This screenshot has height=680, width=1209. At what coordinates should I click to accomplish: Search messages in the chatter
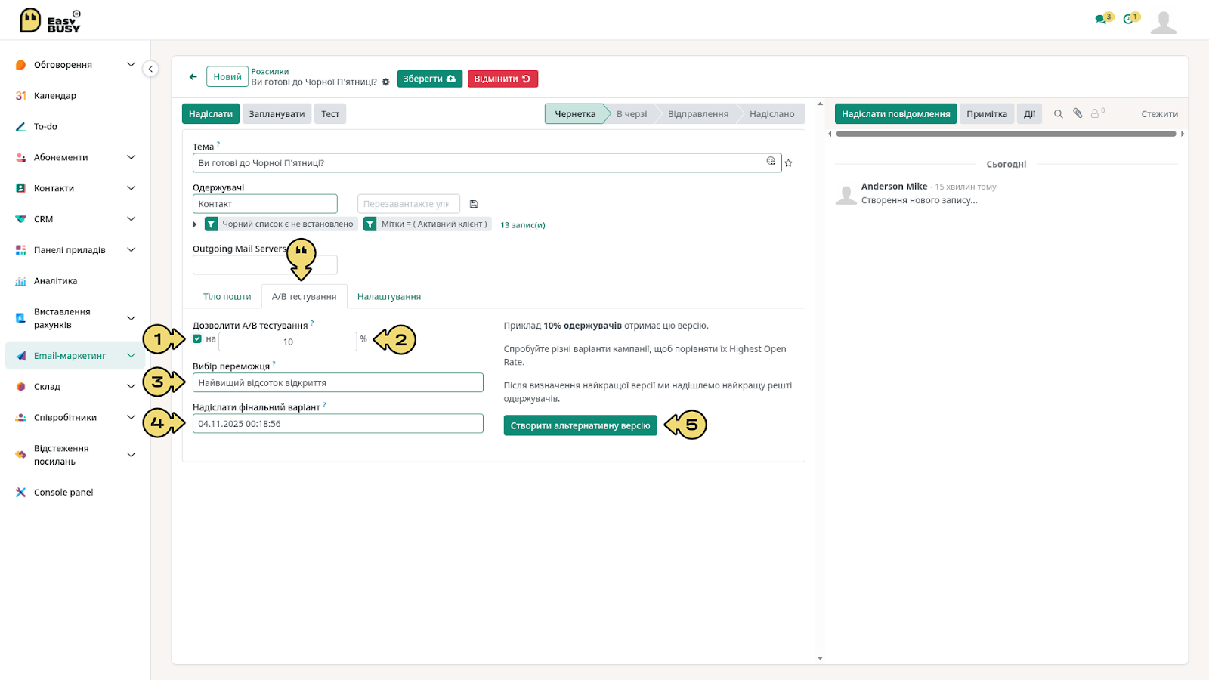point(1059,114)
